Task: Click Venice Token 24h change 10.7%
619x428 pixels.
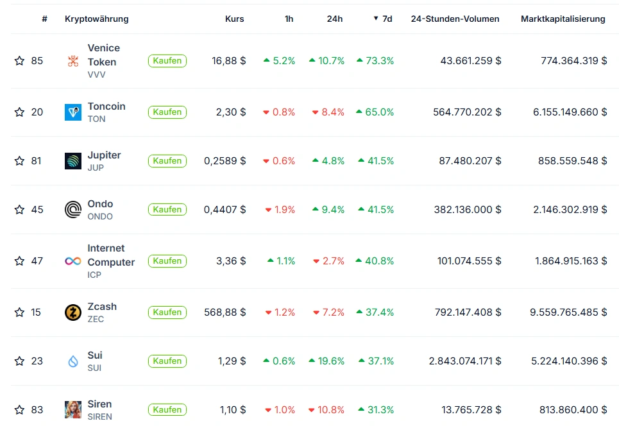Action: point(327,61)
